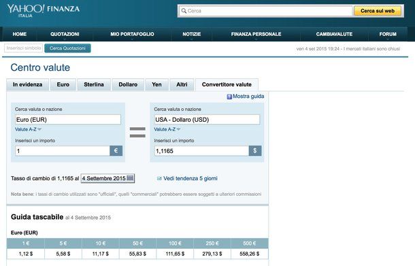
Task: Click the 111,65 $ table cell
Action: point(175,254)
